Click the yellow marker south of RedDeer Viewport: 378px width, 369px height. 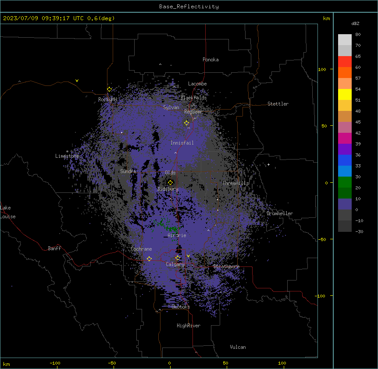(x=187, y=123)
